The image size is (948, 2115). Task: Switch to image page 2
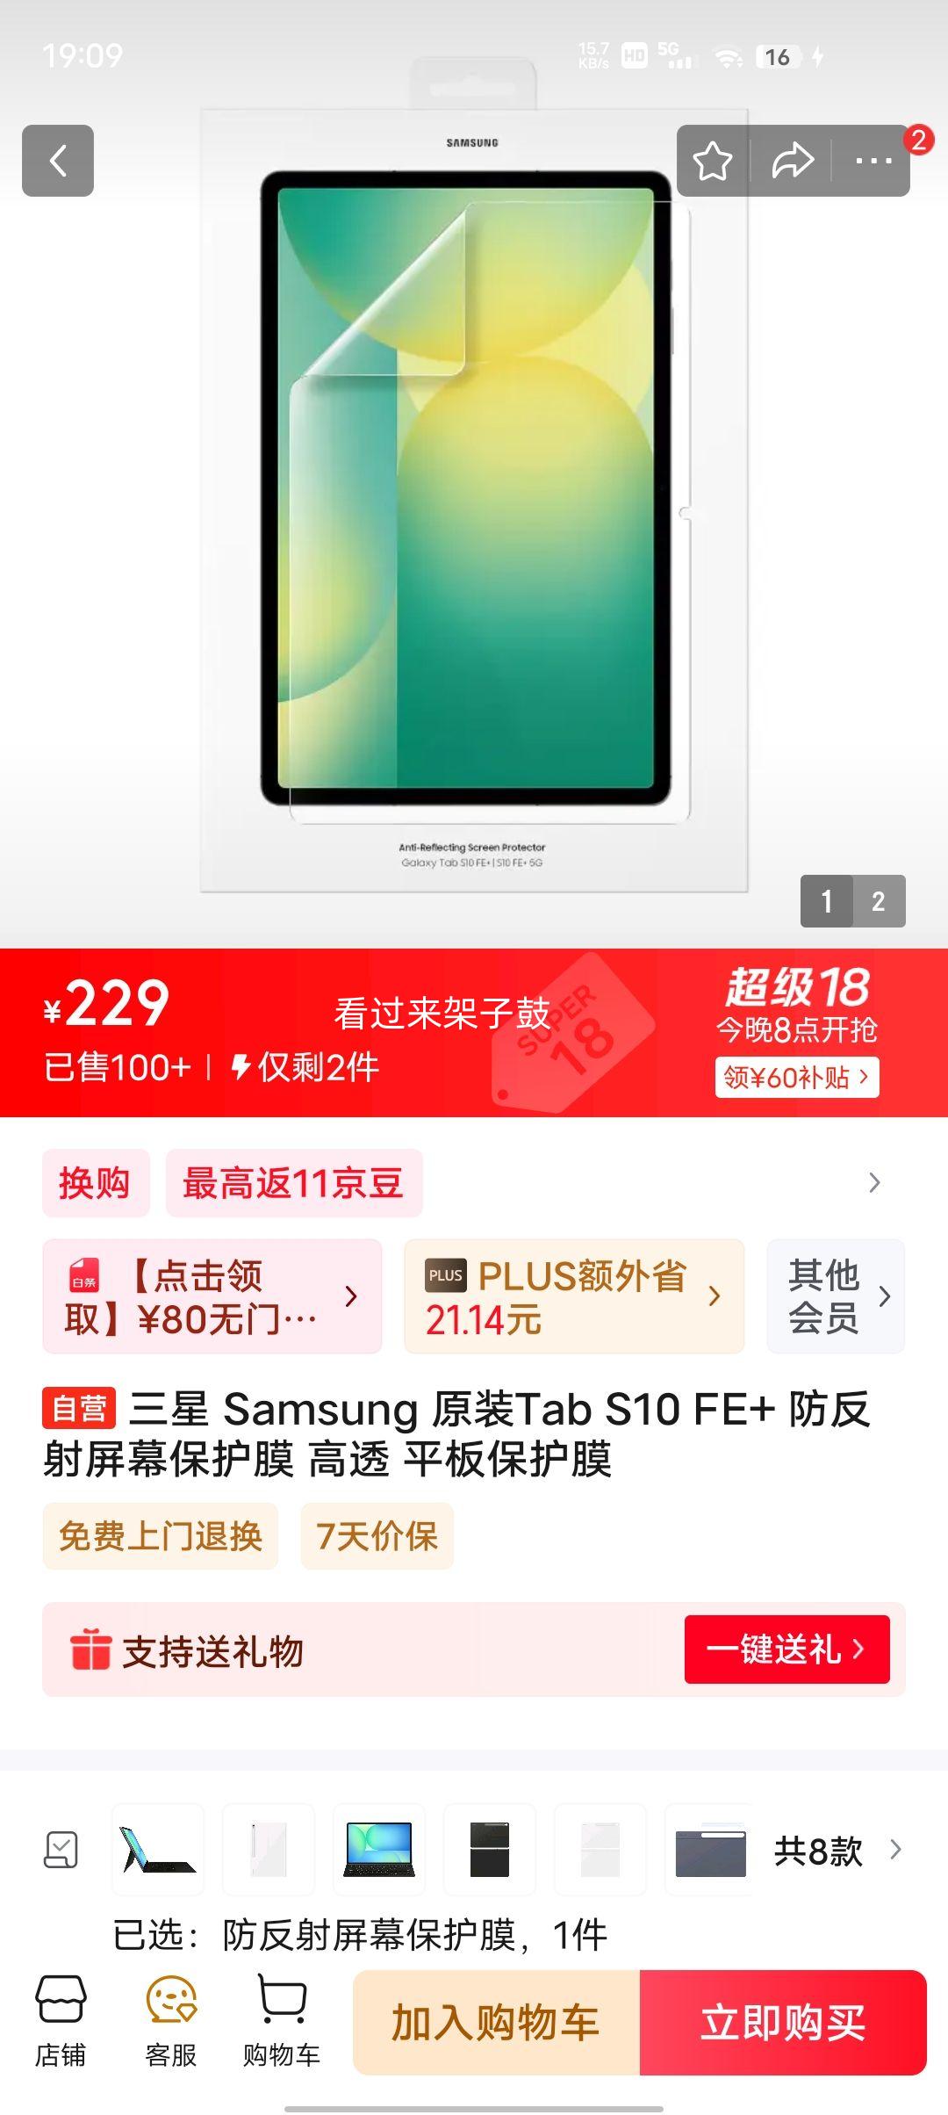879,901
